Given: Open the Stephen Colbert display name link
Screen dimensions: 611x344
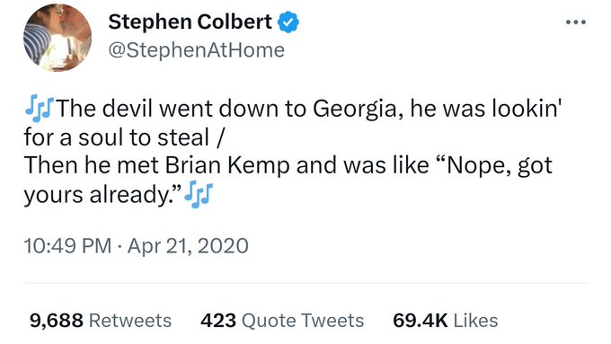Looking at the screenshot, I should (x=190, y=22).
